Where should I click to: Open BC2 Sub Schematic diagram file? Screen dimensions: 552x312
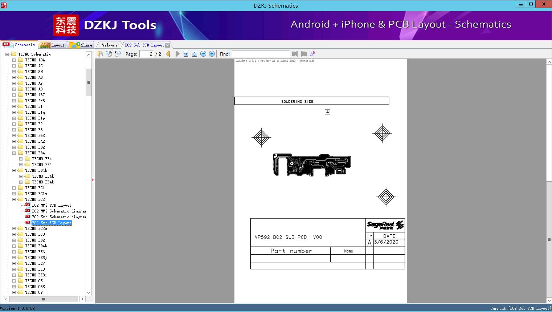[x=59, y=217]
